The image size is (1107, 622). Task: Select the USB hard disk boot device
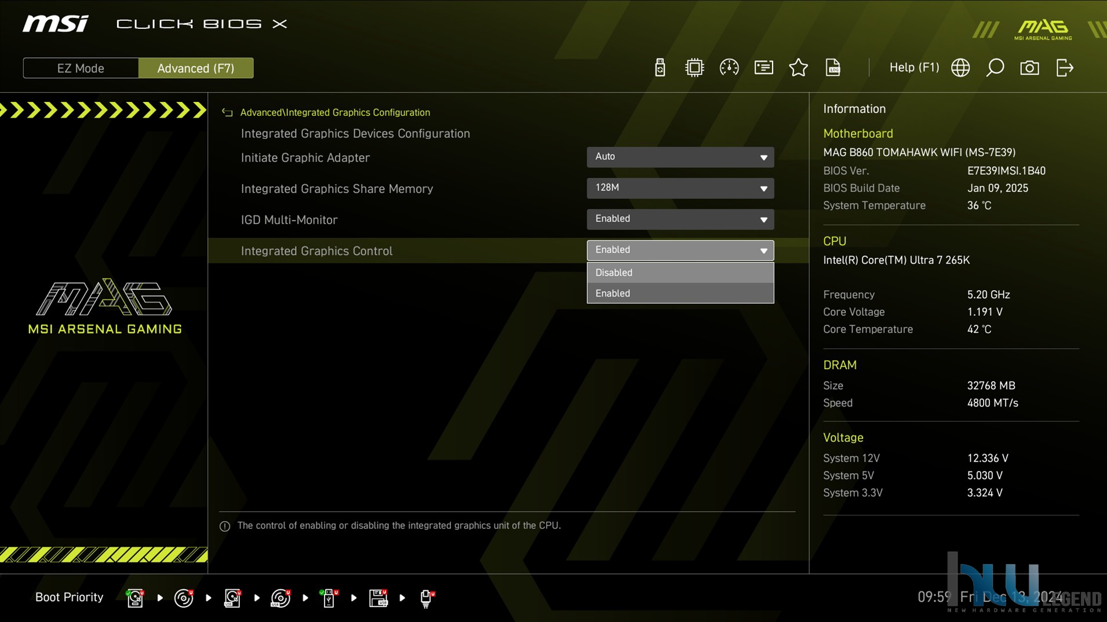(232, 598)
